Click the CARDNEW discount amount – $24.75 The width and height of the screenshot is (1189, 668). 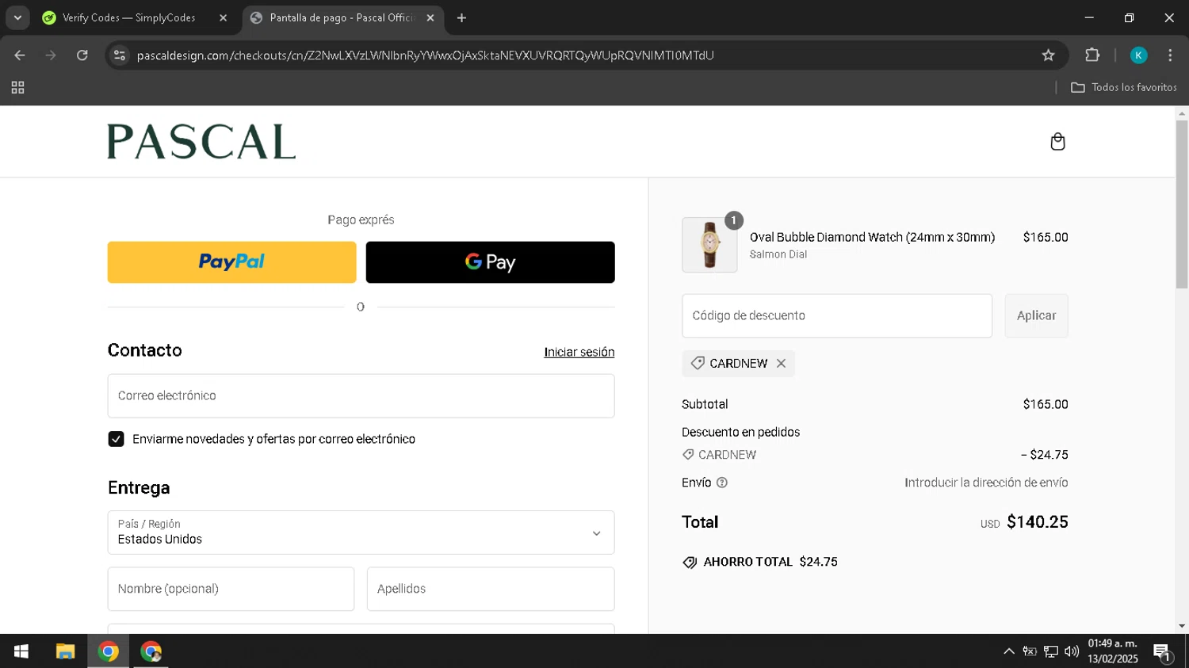(1044, 455)
